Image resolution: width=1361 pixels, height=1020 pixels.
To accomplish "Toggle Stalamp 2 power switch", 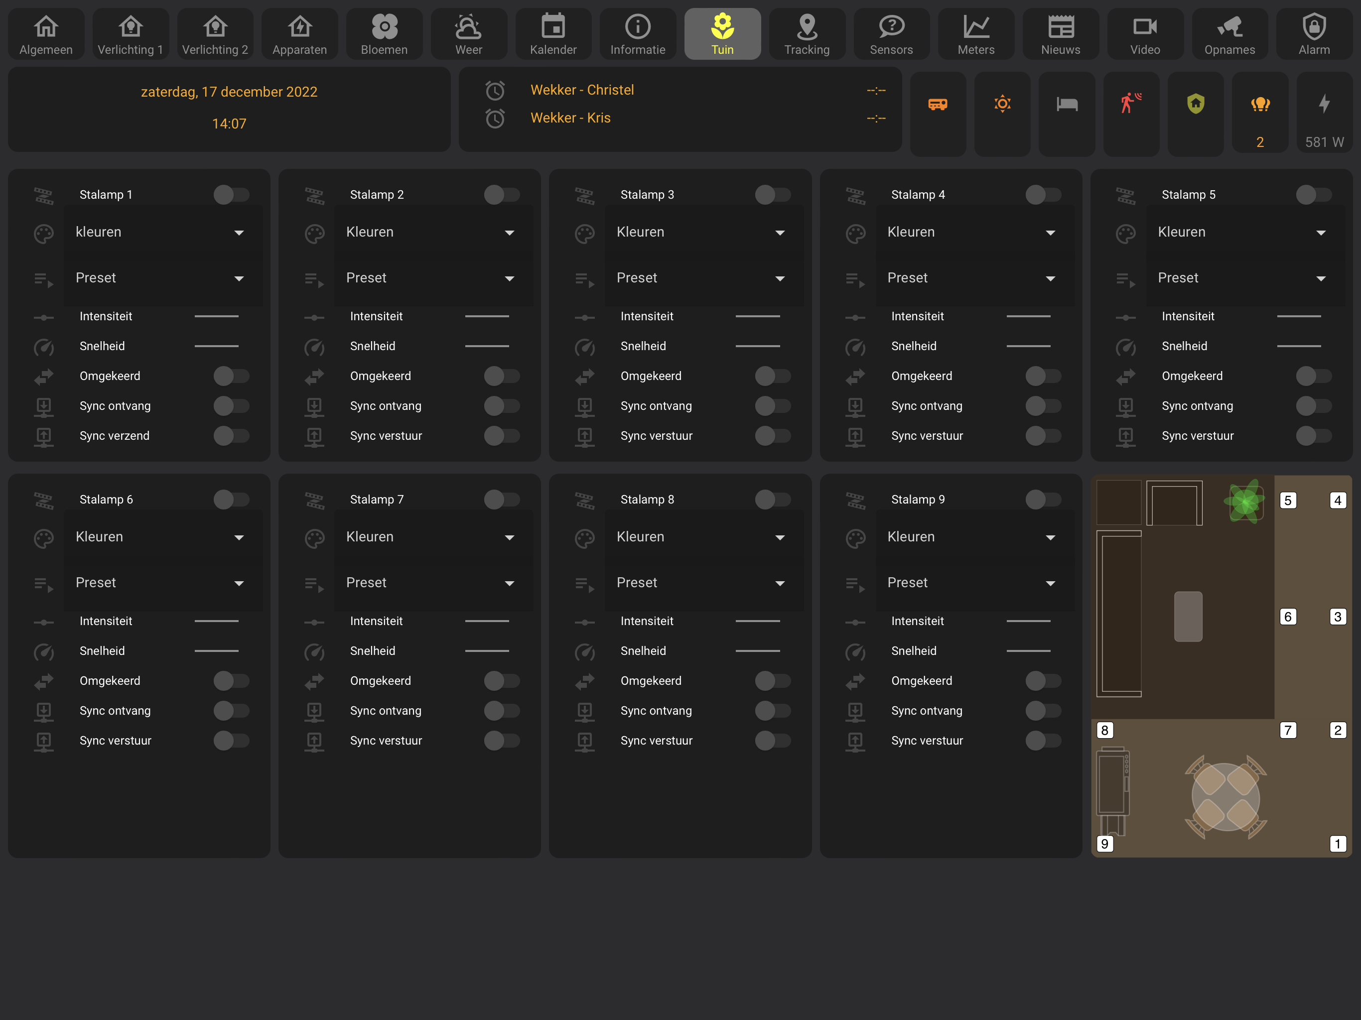I will pyautogui.click(x=502, y=195).
